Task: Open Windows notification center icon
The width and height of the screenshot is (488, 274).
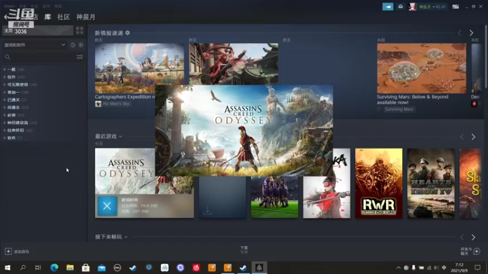Action: (x=478, y=267)
